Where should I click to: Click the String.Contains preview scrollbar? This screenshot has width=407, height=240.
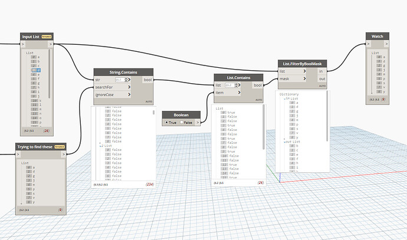click(x=154, y=113)
